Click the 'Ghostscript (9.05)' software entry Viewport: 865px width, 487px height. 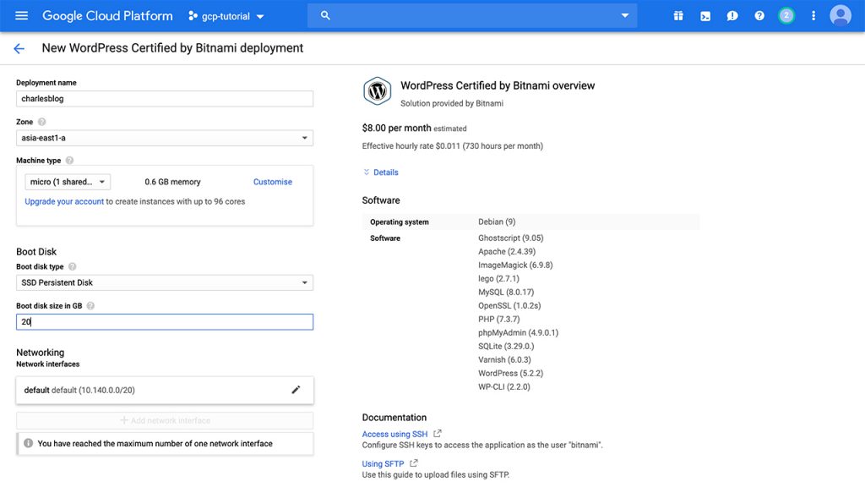click(511, 238)
